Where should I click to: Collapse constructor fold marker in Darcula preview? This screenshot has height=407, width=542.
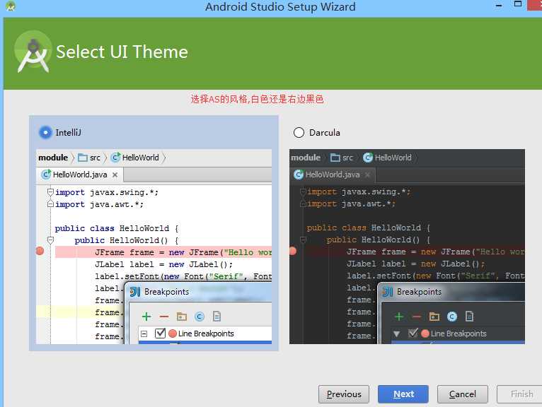303,240
